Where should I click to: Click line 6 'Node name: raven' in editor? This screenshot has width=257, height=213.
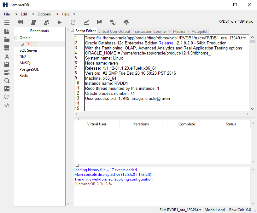(102, 63)
